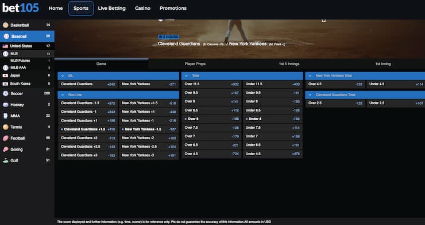
Task: Go to the Home menu
Action: tap(56, 9)
